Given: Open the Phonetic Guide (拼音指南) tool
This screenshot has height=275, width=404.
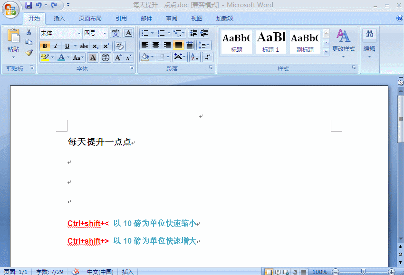Looking at the screenshot, I should [x=115, y=34].
